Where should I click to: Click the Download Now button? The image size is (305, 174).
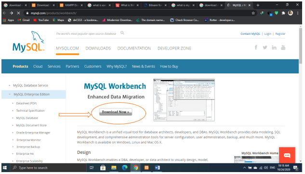[116, 112]
